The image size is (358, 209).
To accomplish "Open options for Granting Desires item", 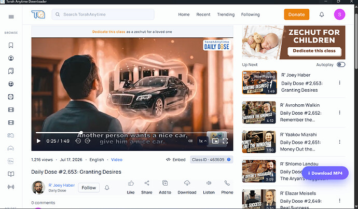I will coord(339,82).
